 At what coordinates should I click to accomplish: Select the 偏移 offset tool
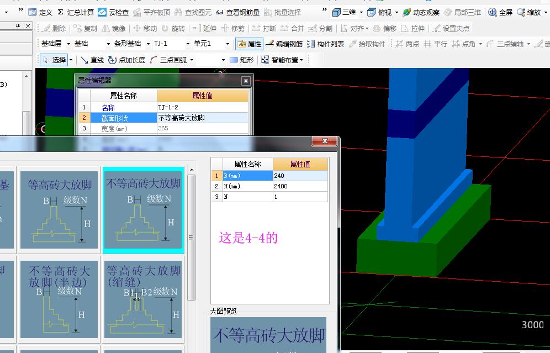pos(385,28)
